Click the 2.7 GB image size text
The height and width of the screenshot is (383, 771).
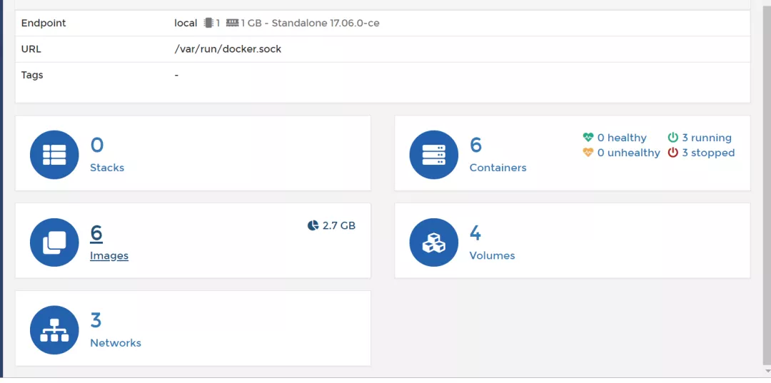(x=339, y=226)
